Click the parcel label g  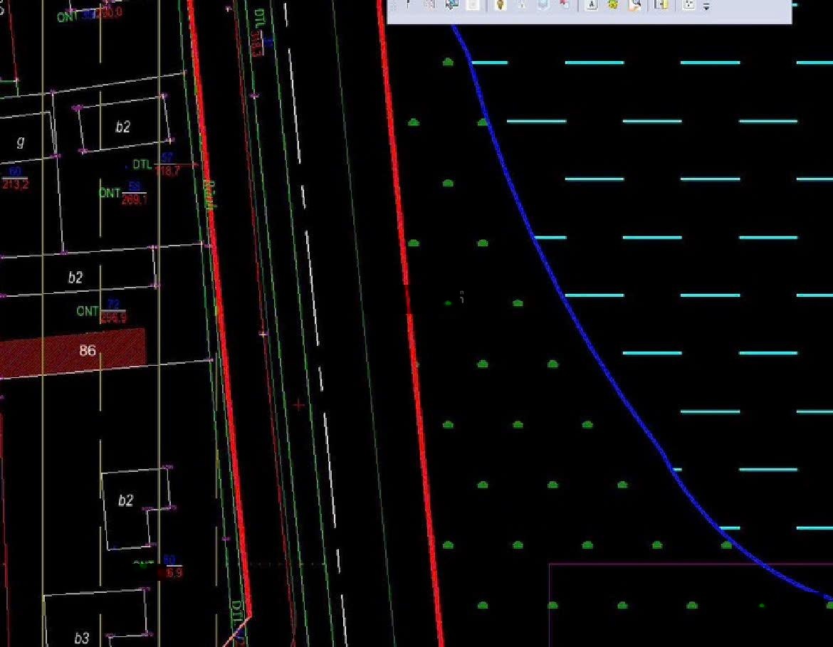20,142
